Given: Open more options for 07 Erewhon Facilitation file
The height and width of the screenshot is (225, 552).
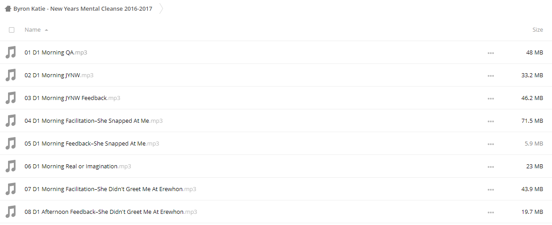Looking at the screenshot, I should point(491,190).
